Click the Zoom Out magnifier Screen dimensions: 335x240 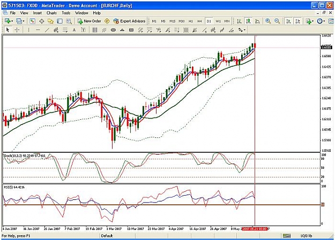(x=277, y=21)
